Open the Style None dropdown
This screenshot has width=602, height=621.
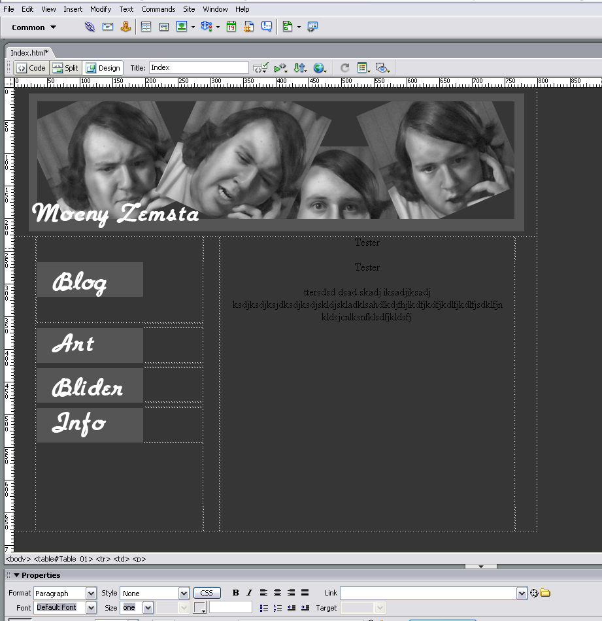pos(184,594)
